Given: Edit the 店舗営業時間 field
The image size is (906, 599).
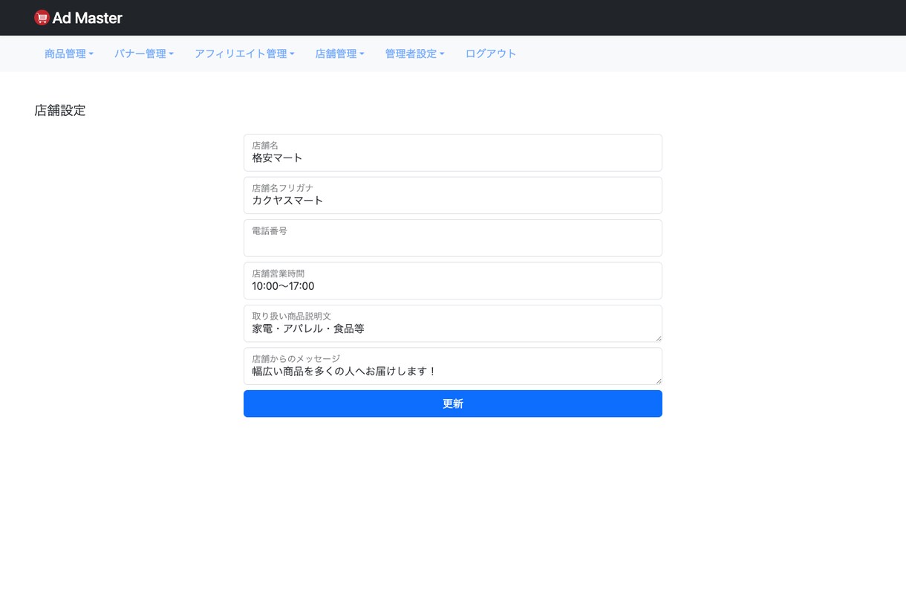Looking at the screenshot, I should 453,281.
